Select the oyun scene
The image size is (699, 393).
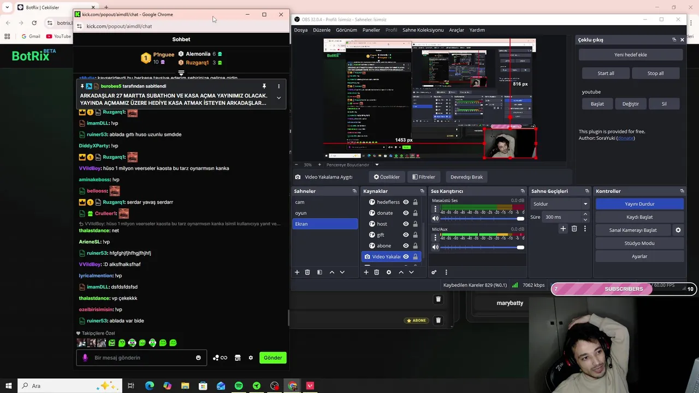pos(325,213)
